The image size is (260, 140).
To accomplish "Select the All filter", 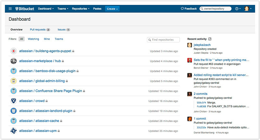I will tap(21, 39).
